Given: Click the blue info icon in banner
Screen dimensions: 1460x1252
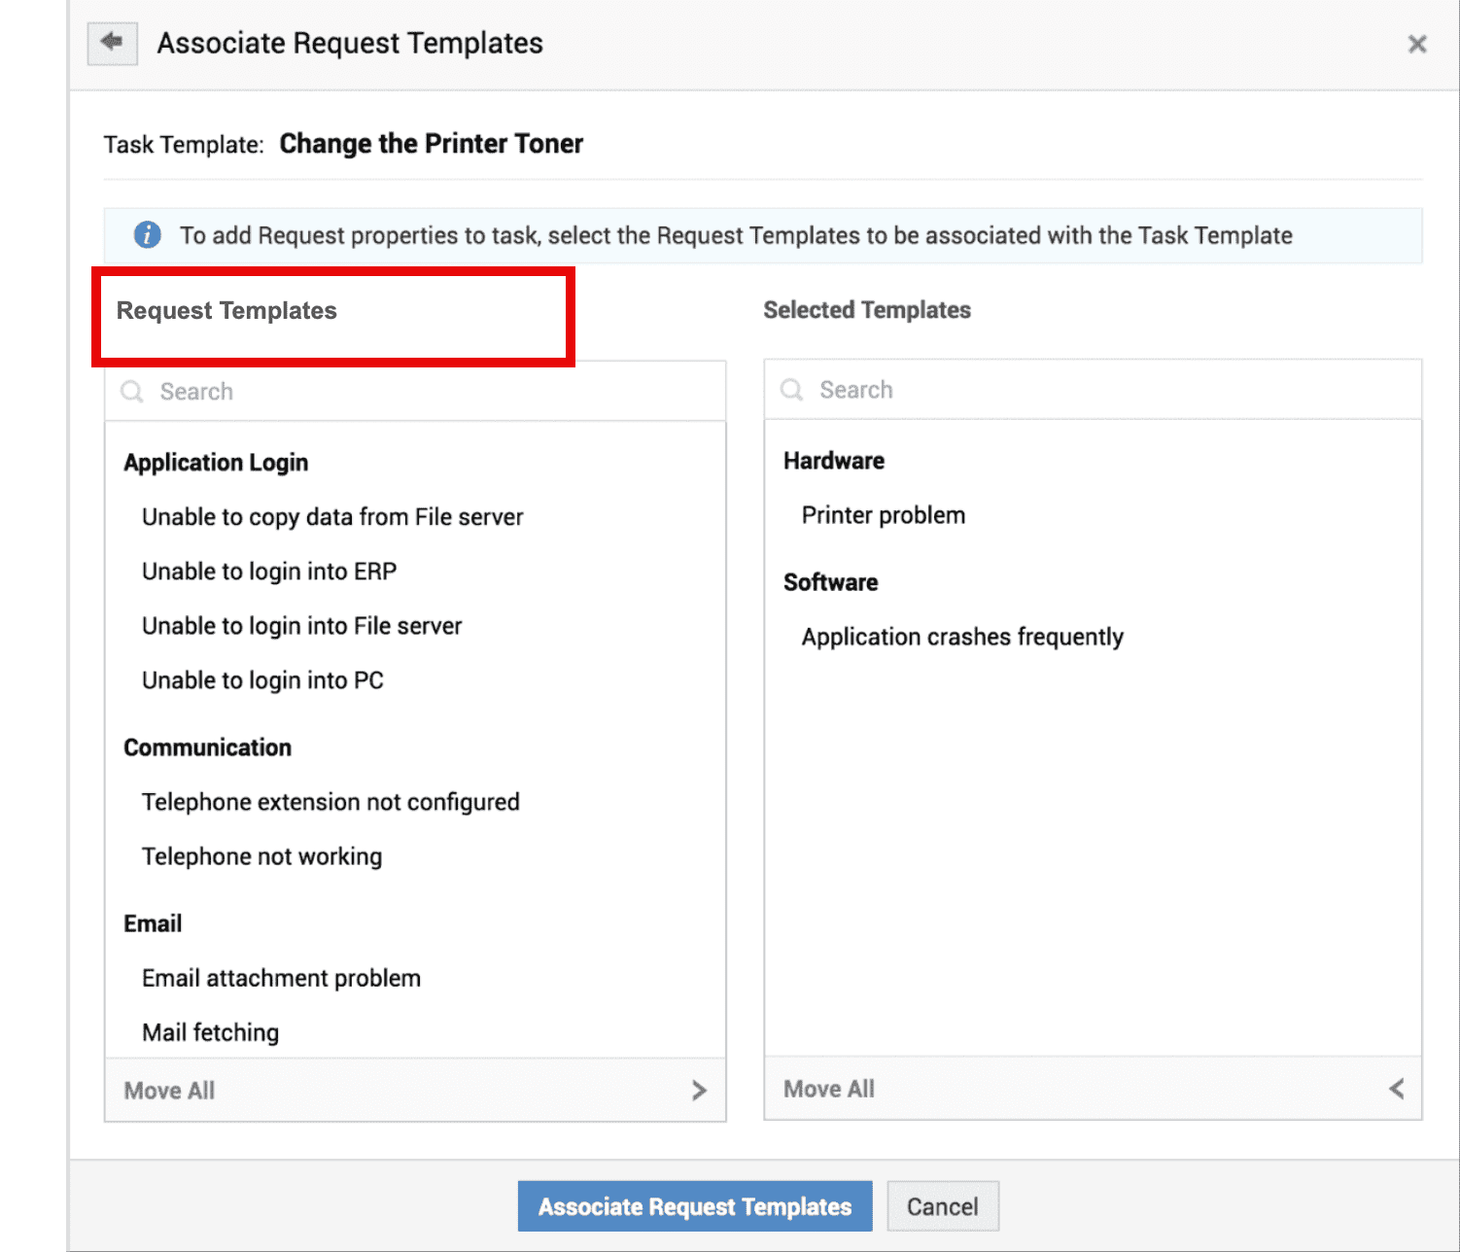Looking at the screenshot, I should point(148,235).
